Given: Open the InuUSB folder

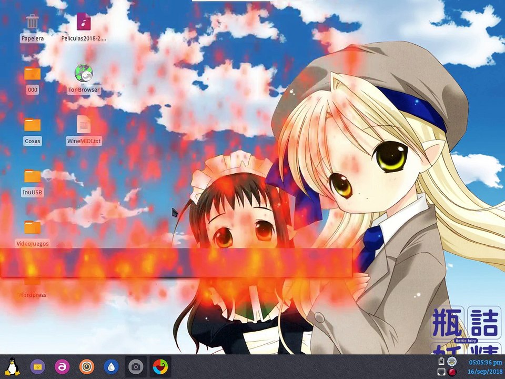Looking at the screenshot, I should coord(32,176).
